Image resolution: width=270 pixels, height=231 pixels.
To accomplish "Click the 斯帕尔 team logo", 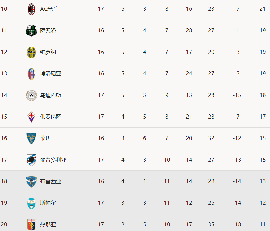I will 31,203.
